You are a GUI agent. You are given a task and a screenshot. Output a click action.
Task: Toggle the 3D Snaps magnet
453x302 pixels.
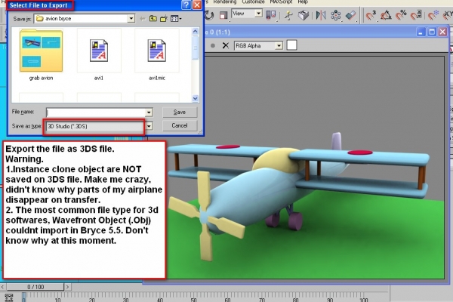pos(371,15)
